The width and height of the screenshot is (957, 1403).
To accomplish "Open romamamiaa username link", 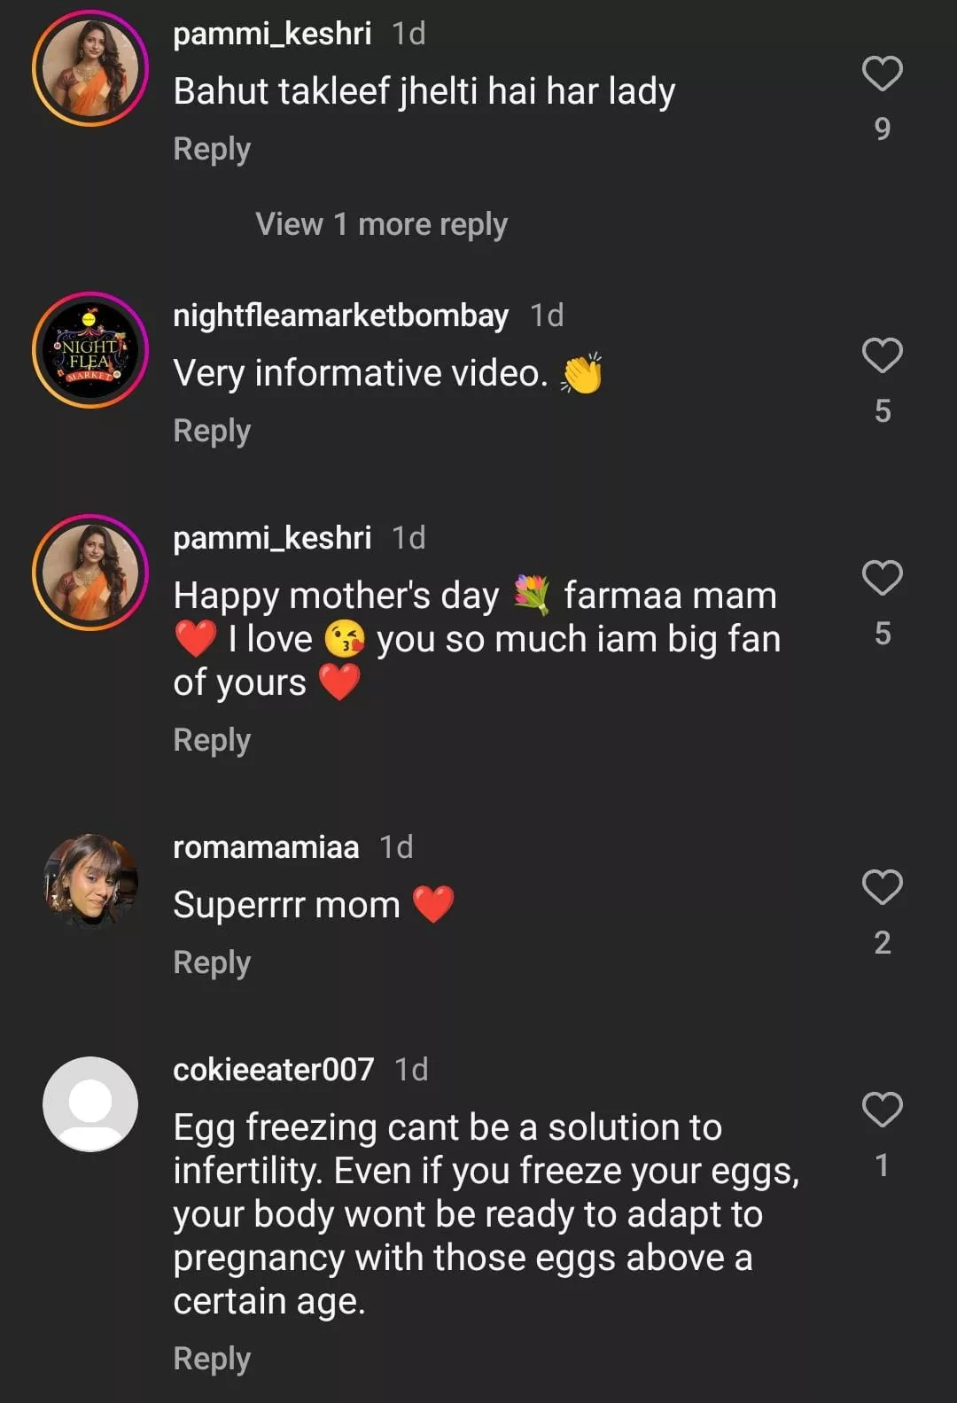I will pos(266,847).
